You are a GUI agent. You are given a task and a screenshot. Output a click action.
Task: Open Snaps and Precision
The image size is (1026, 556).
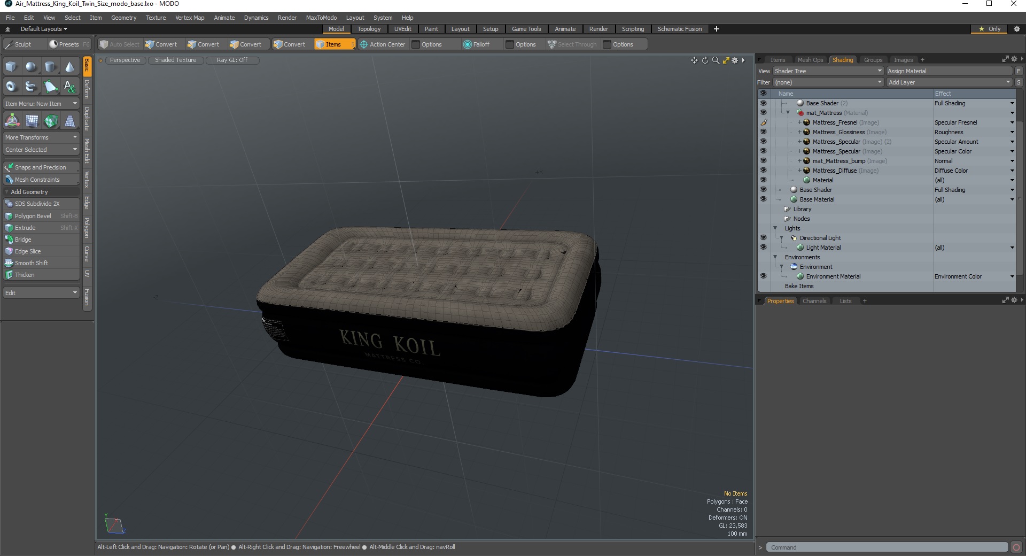[x=41, y=167]
